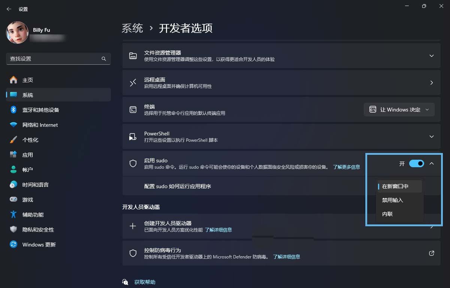Select the 终端 settings icon

coord(133,109)
